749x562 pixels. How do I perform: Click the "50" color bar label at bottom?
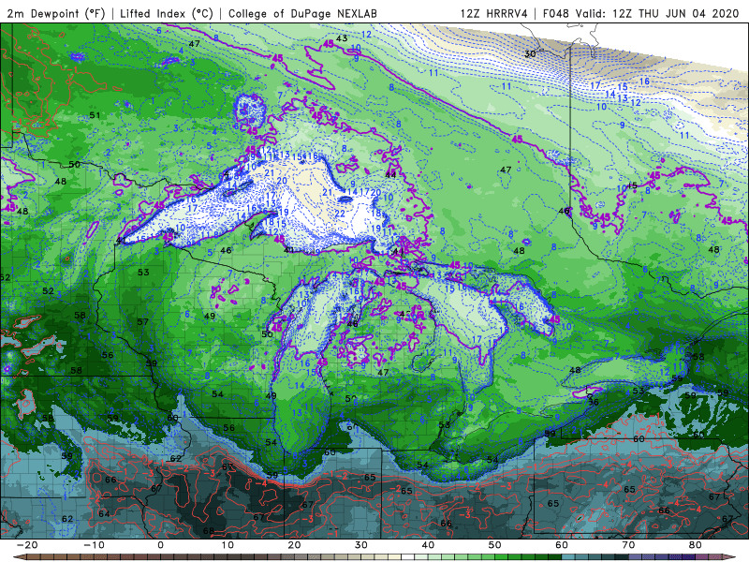(495, 545)
